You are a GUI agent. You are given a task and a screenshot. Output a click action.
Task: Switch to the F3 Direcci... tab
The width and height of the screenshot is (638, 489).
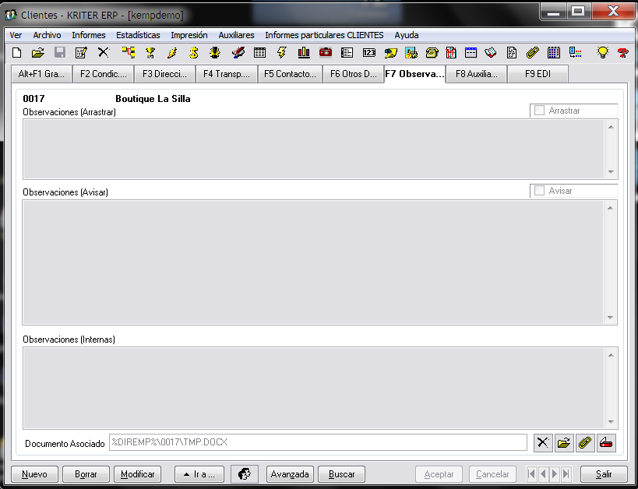tap(165, 74)
